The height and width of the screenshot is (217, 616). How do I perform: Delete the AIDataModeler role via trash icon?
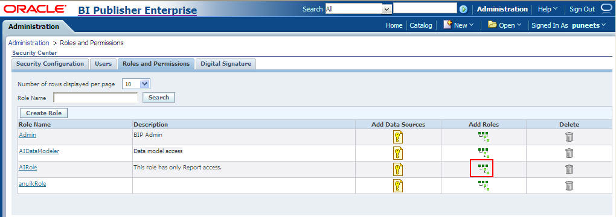click(x=569, y=153)
